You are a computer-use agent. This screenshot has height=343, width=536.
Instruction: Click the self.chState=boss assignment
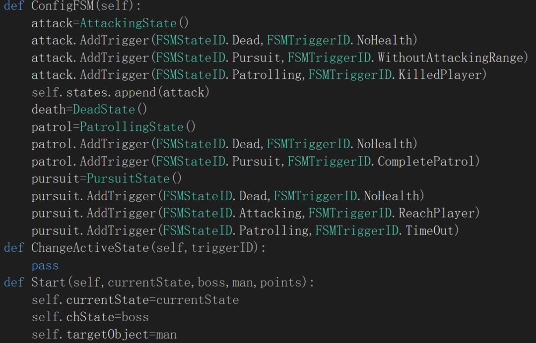(90, 317)
